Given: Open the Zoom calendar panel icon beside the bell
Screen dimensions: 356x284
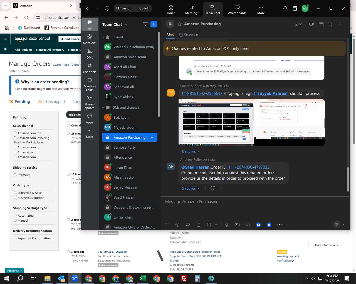Looking at the screenshot, I should pos(295,8).
